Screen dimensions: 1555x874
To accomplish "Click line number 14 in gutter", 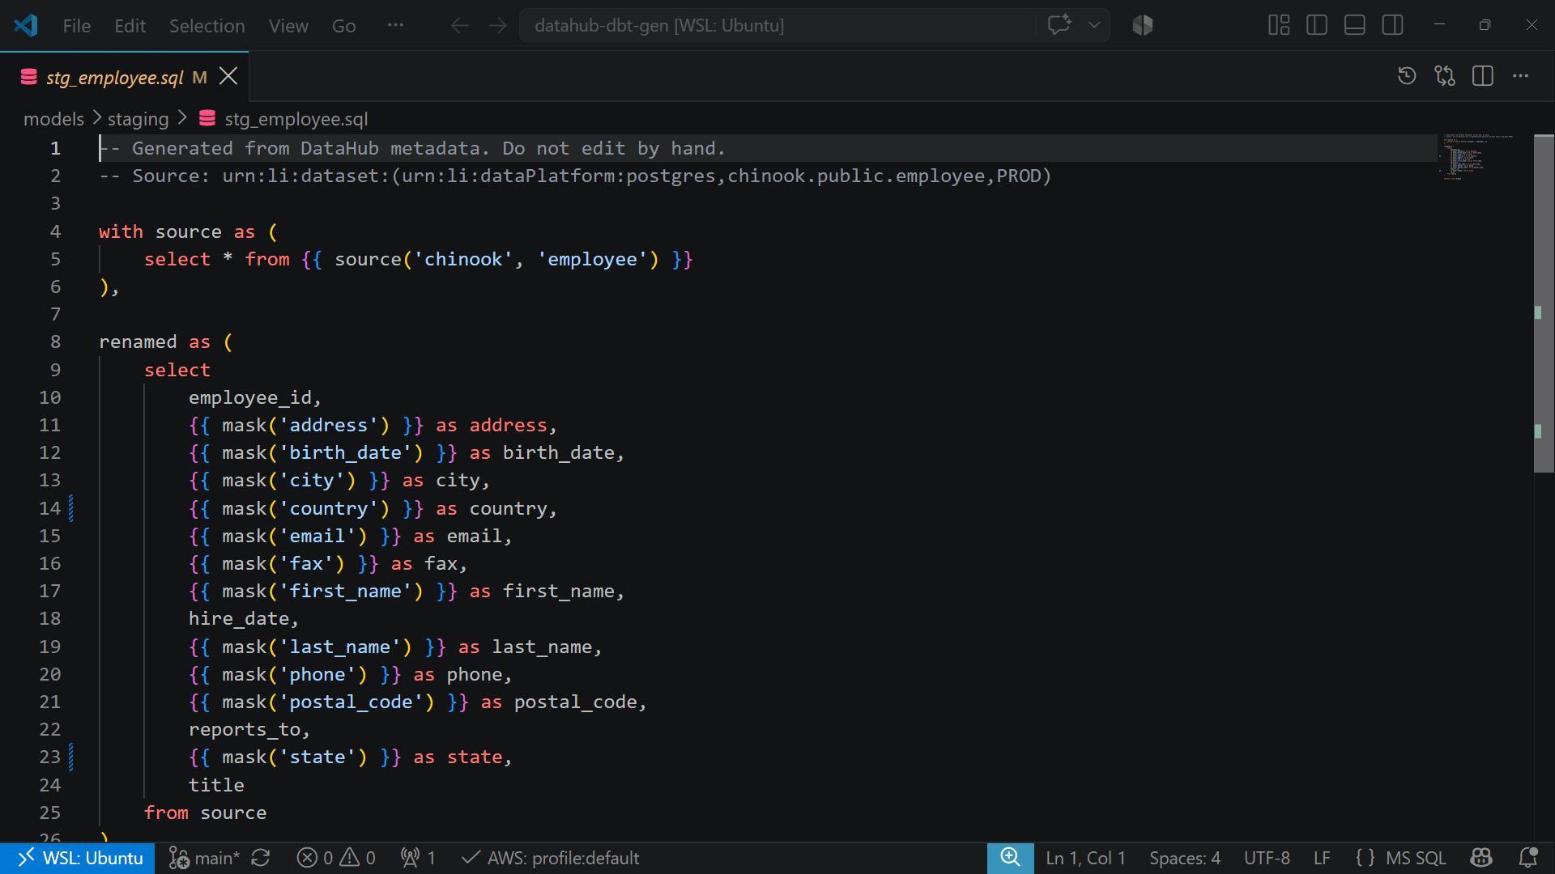I will tap(49, 508).
